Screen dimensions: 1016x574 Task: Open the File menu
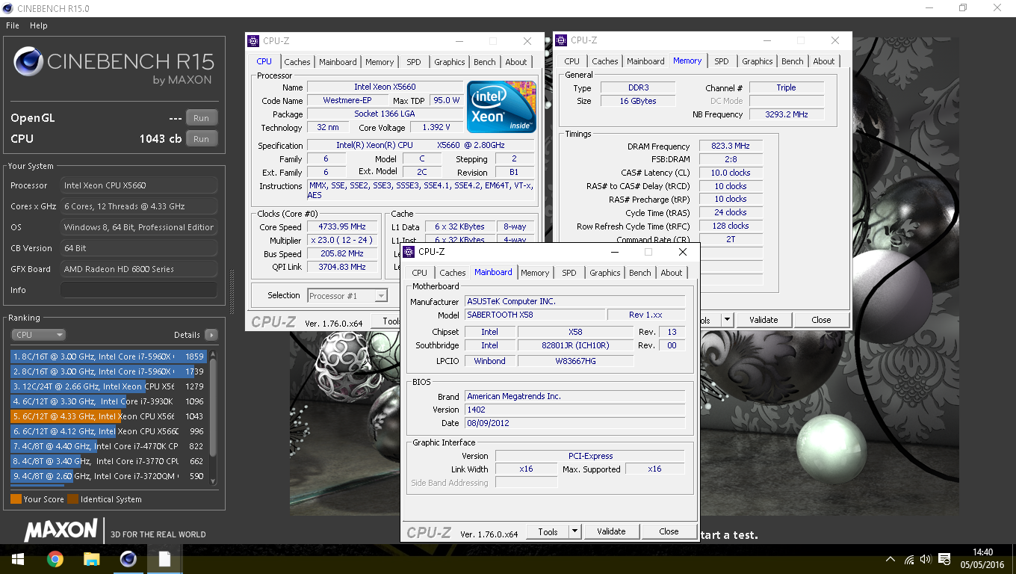point(12,25)
